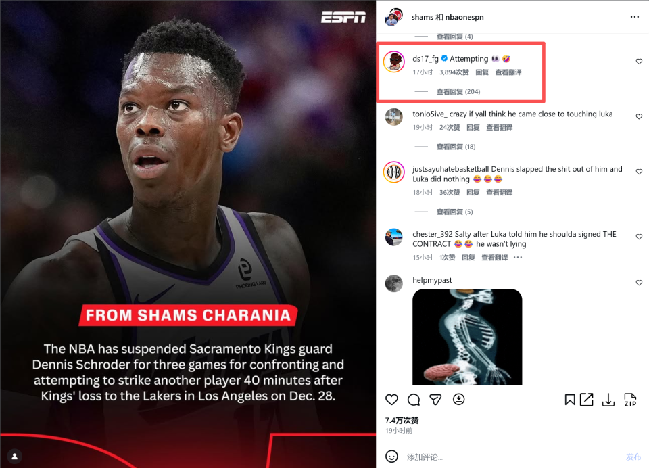649x468 pixels.
Task: Open the X-ray GIF from helpmypast
Action: [x=467, y=337]
